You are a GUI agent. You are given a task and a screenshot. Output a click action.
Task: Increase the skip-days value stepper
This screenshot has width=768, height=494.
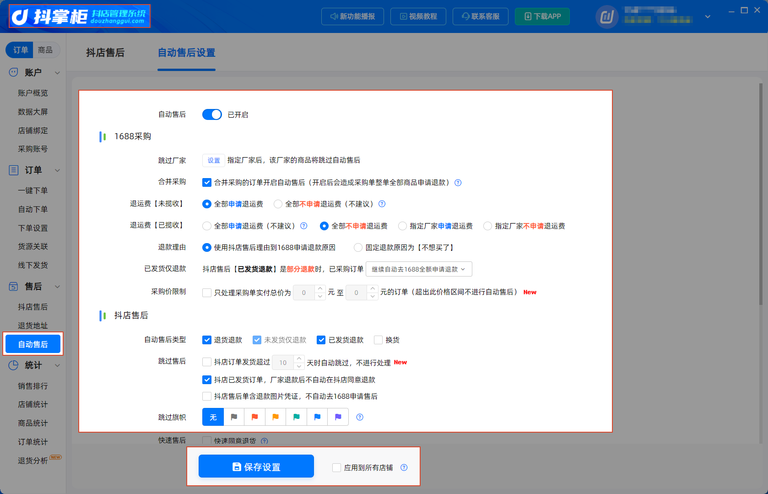pos(299,359)
